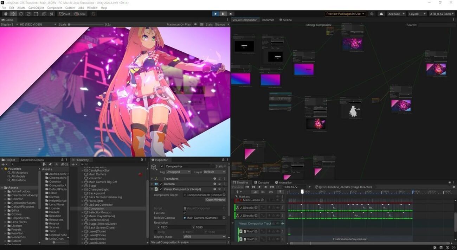The image size is (457, 250).
Task: Open the HD (1920x1080) aspect dropdown
Action: click(x=38, y=24)
